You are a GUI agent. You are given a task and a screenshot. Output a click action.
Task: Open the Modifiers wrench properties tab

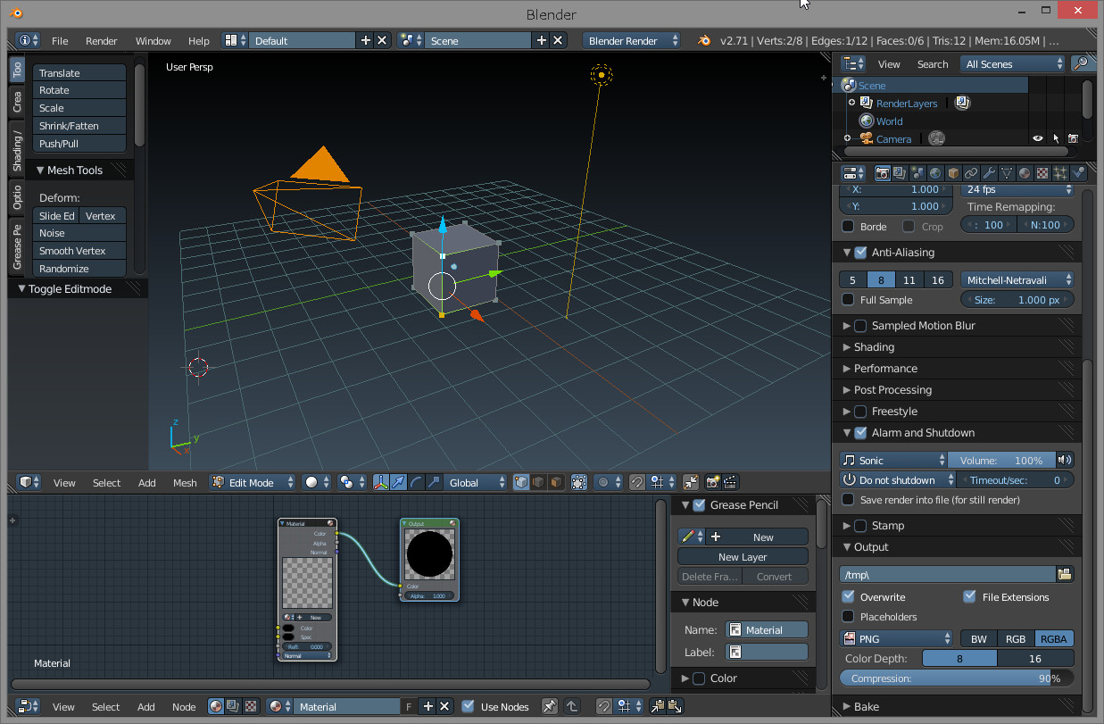pos(989,173)
